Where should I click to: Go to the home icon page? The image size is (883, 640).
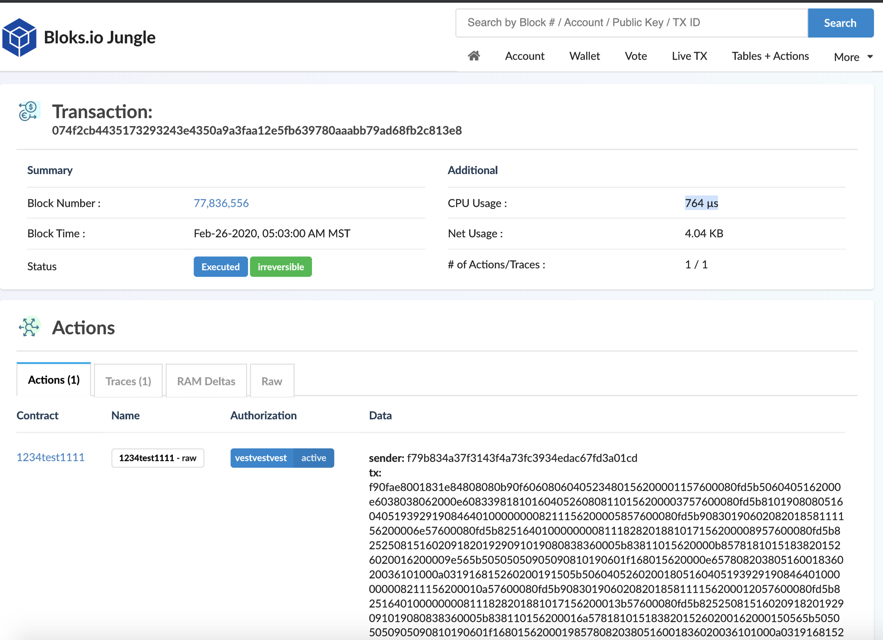click(473, 56)
